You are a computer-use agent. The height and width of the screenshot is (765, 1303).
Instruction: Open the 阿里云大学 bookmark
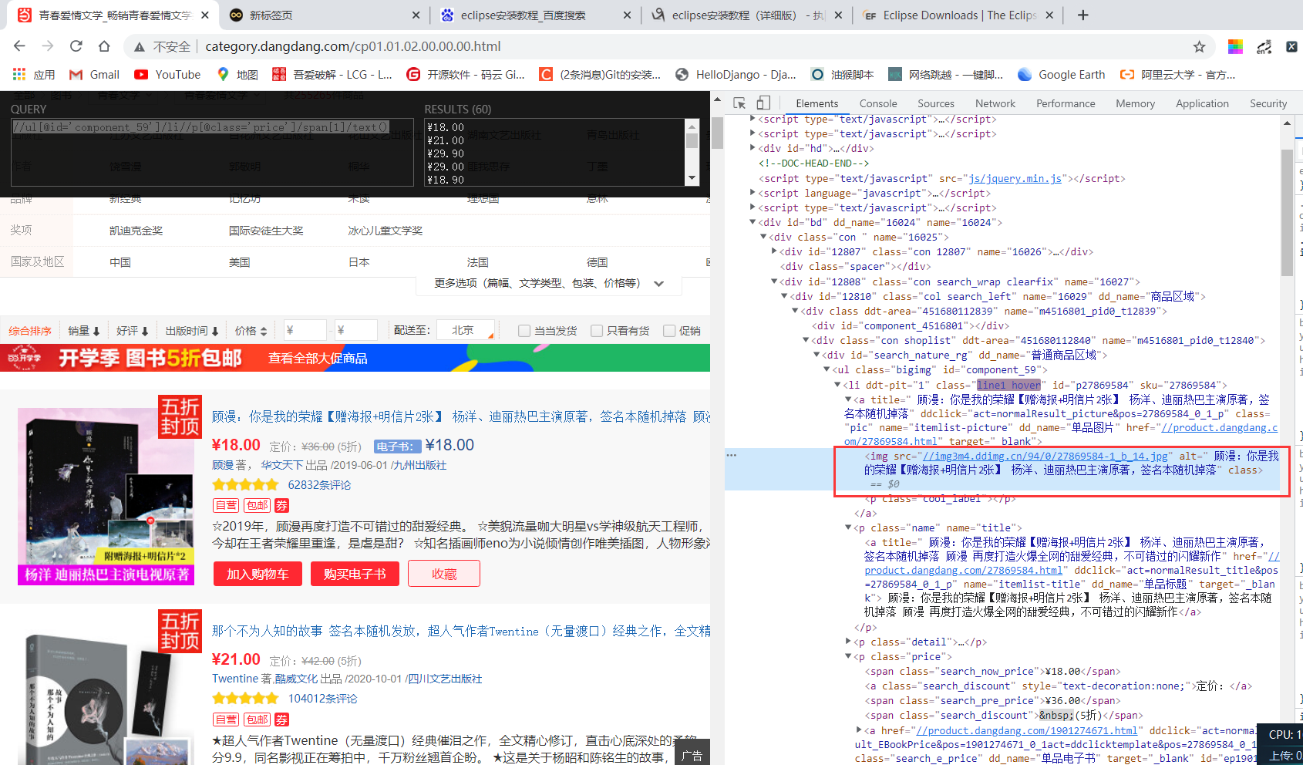pyautogui.click(x=1177, y=75)
